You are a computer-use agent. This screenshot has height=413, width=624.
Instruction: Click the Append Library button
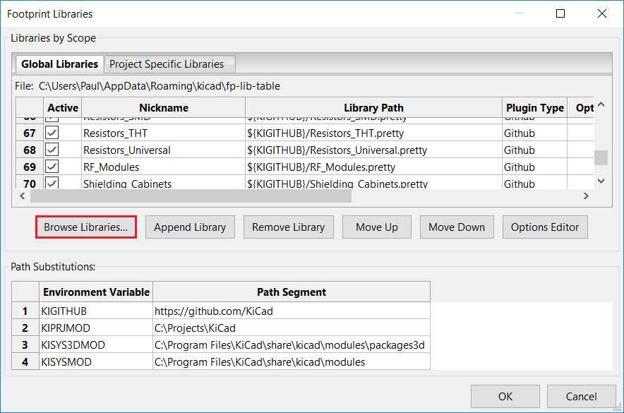(189, 227)
